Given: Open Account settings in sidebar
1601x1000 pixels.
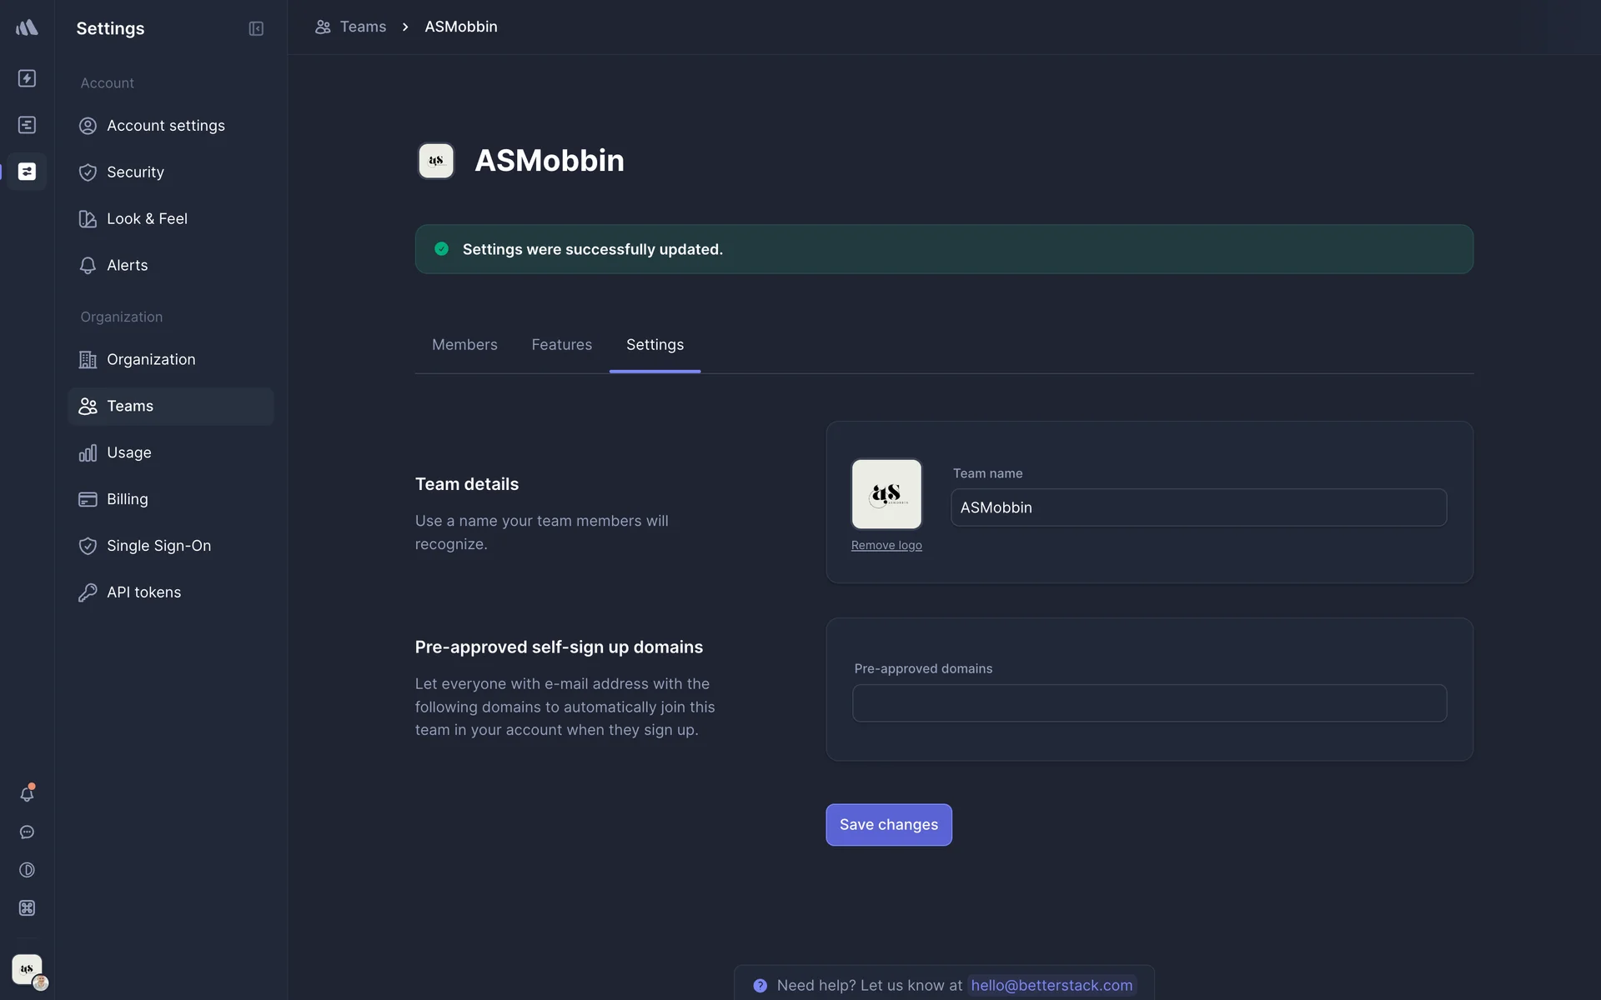Looking at the screenshot, I should pos(165,126).
